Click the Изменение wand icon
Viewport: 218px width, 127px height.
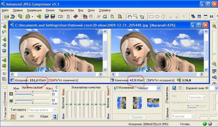(116, 88)
